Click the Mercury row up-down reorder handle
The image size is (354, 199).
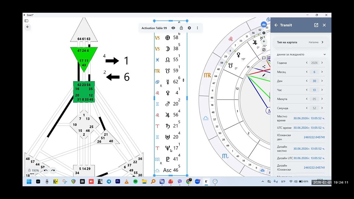183,80
